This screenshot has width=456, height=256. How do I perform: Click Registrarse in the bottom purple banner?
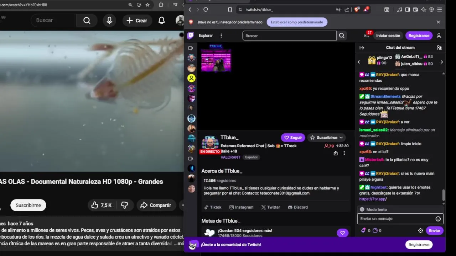[419, 245]
